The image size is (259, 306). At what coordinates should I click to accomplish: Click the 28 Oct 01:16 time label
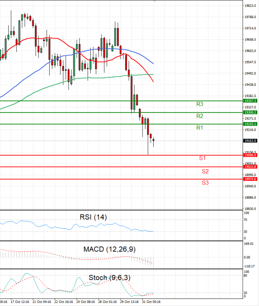tap(107, 302)
